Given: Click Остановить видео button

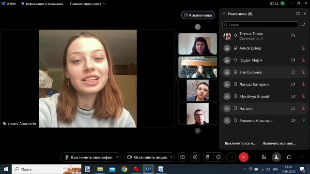Looking at the screenshot, I should tap(147, 157).
